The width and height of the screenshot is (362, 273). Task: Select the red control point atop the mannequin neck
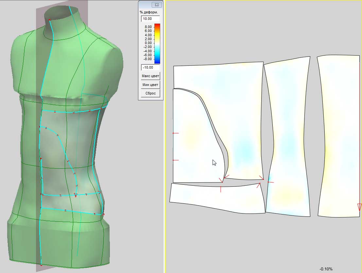pos(50,20)
